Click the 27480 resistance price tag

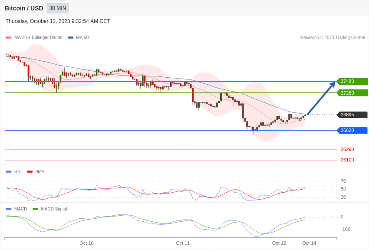point(353,81)
